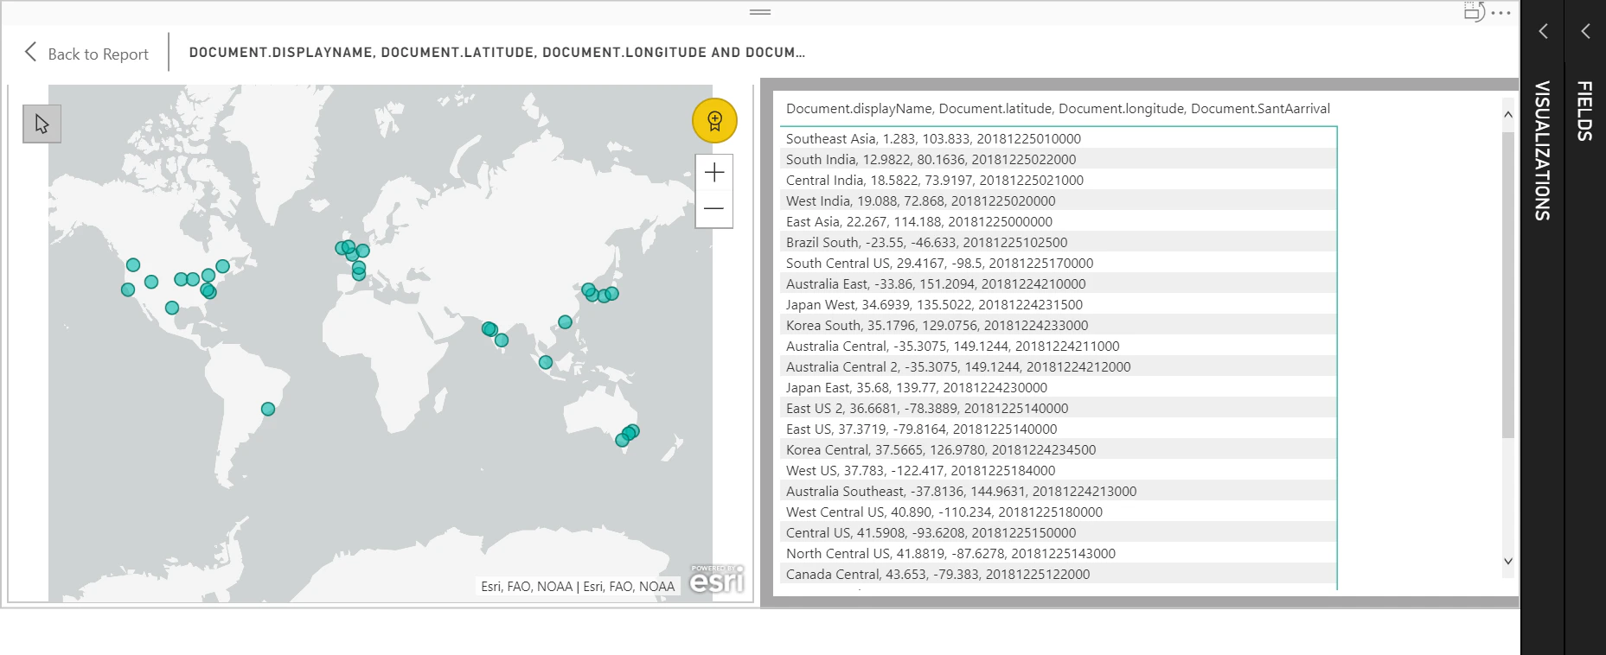The width and height of the screenshot is (1606, 655).
Task: Click the drag handle at top center
Action: 760,12
